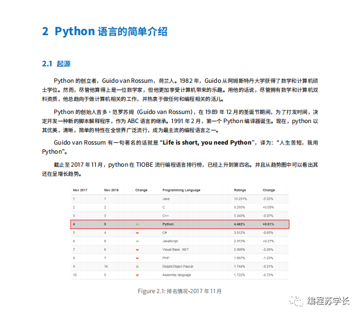The width and height of the screenshot is (361, 317).
Task: Click the bold "Python" cell in highlighted row
Action: point(168,224)
